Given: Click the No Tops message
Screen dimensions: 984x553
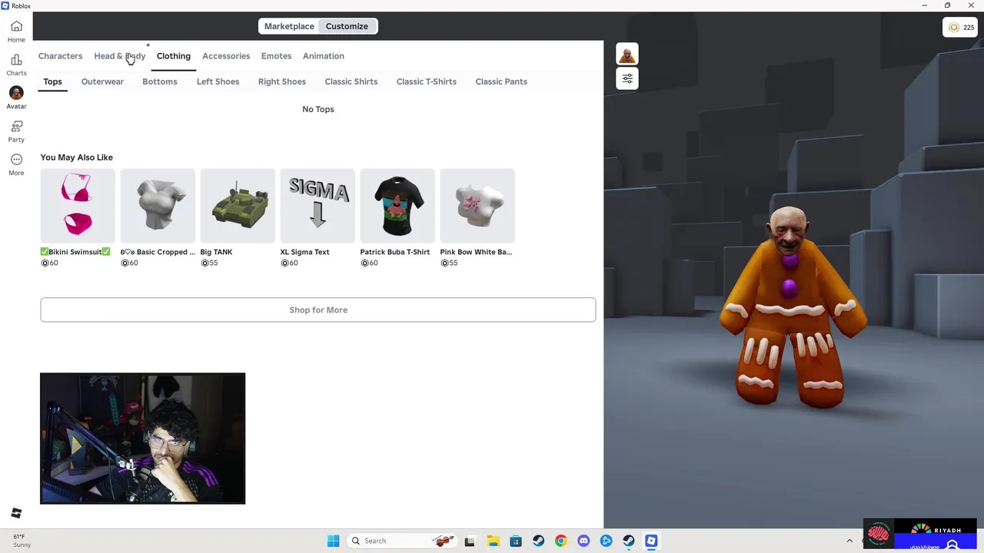Looking at the screenshot, I should tap(317, 109).
